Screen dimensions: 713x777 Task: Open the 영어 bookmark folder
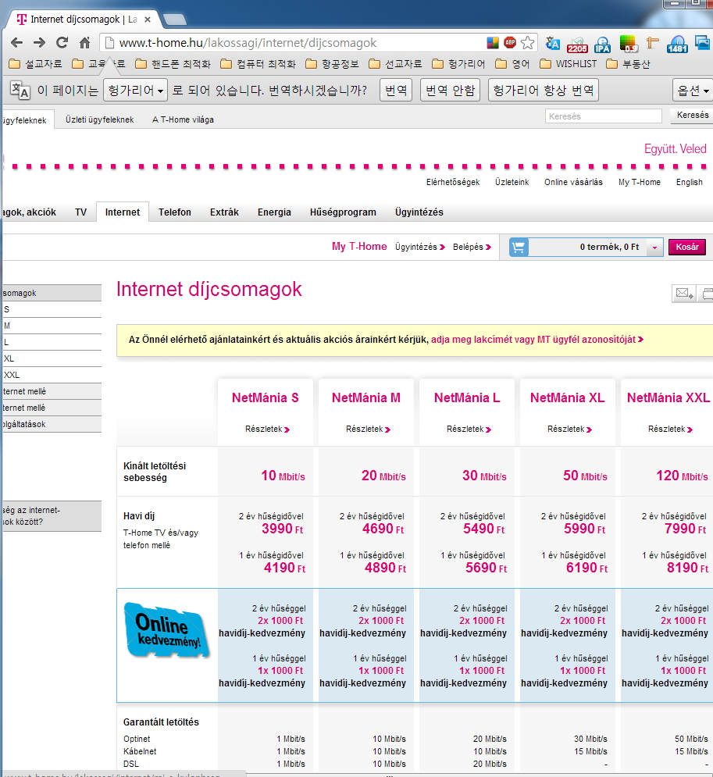(x=512, y=64)
